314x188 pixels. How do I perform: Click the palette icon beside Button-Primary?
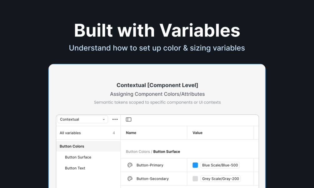pyautogui.click(x=130, y=165)
